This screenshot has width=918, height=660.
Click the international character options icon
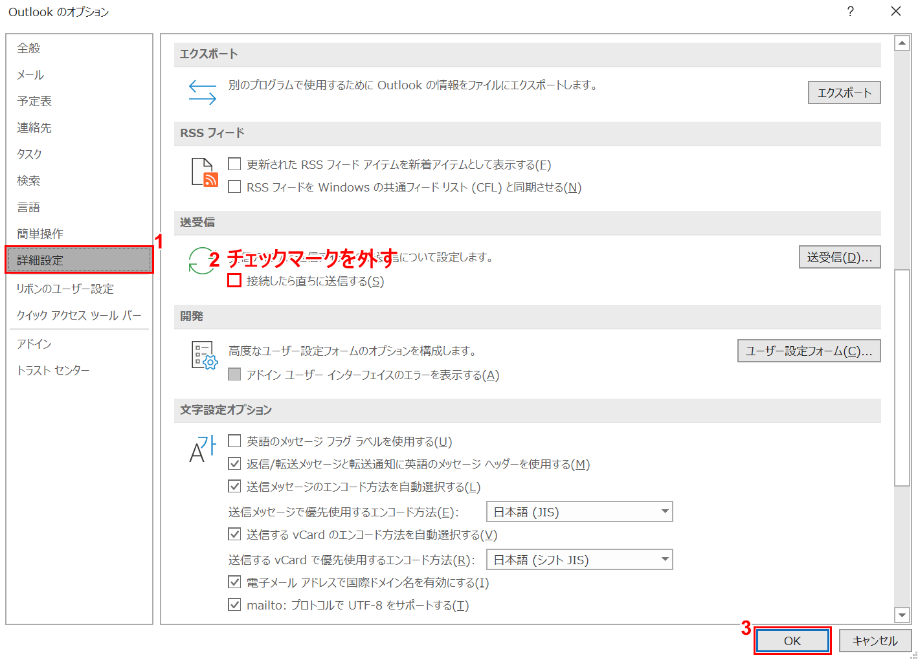tap(203, 448)
